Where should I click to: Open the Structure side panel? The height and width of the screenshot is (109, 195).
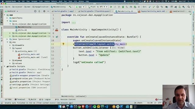pyautogui.click(x=2, y=34)
